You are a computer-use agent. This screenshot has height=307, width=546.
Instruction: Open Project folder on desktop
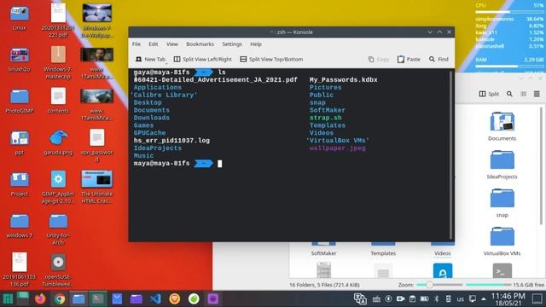(19, 184)
